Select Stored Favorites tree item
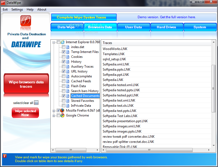 83,101
